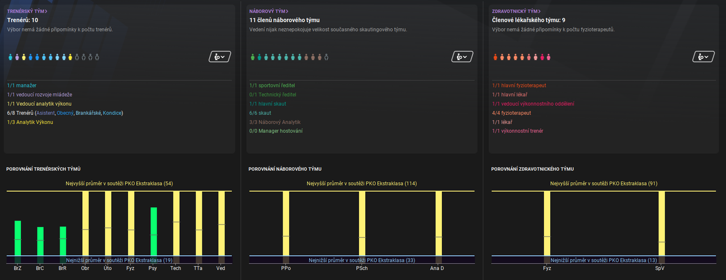Click the yellow Tech bar in coaching chart
This screenshot has height=280, width=726.
[x=176, y=227]
